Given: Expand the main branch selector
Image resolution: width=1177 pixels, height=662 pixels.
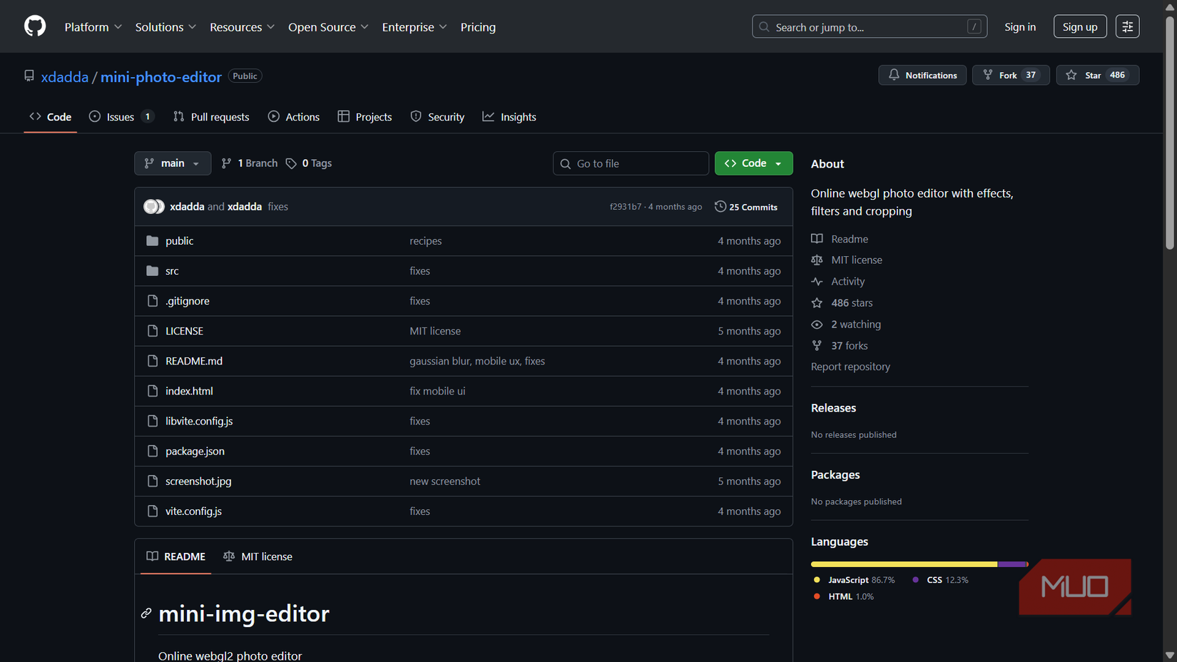Looking at the screenshot, I should (x=172, y=163).
